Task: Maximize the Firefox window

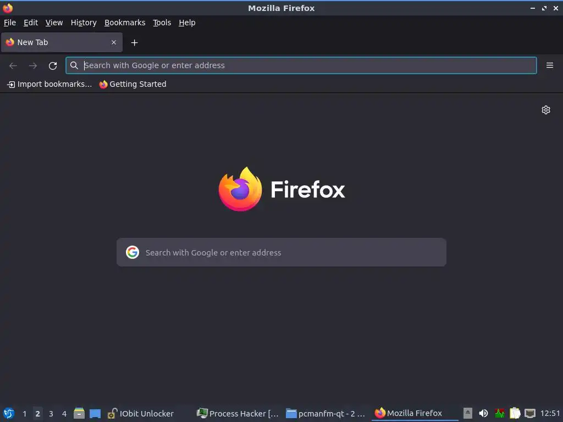Action: point(544,8)
